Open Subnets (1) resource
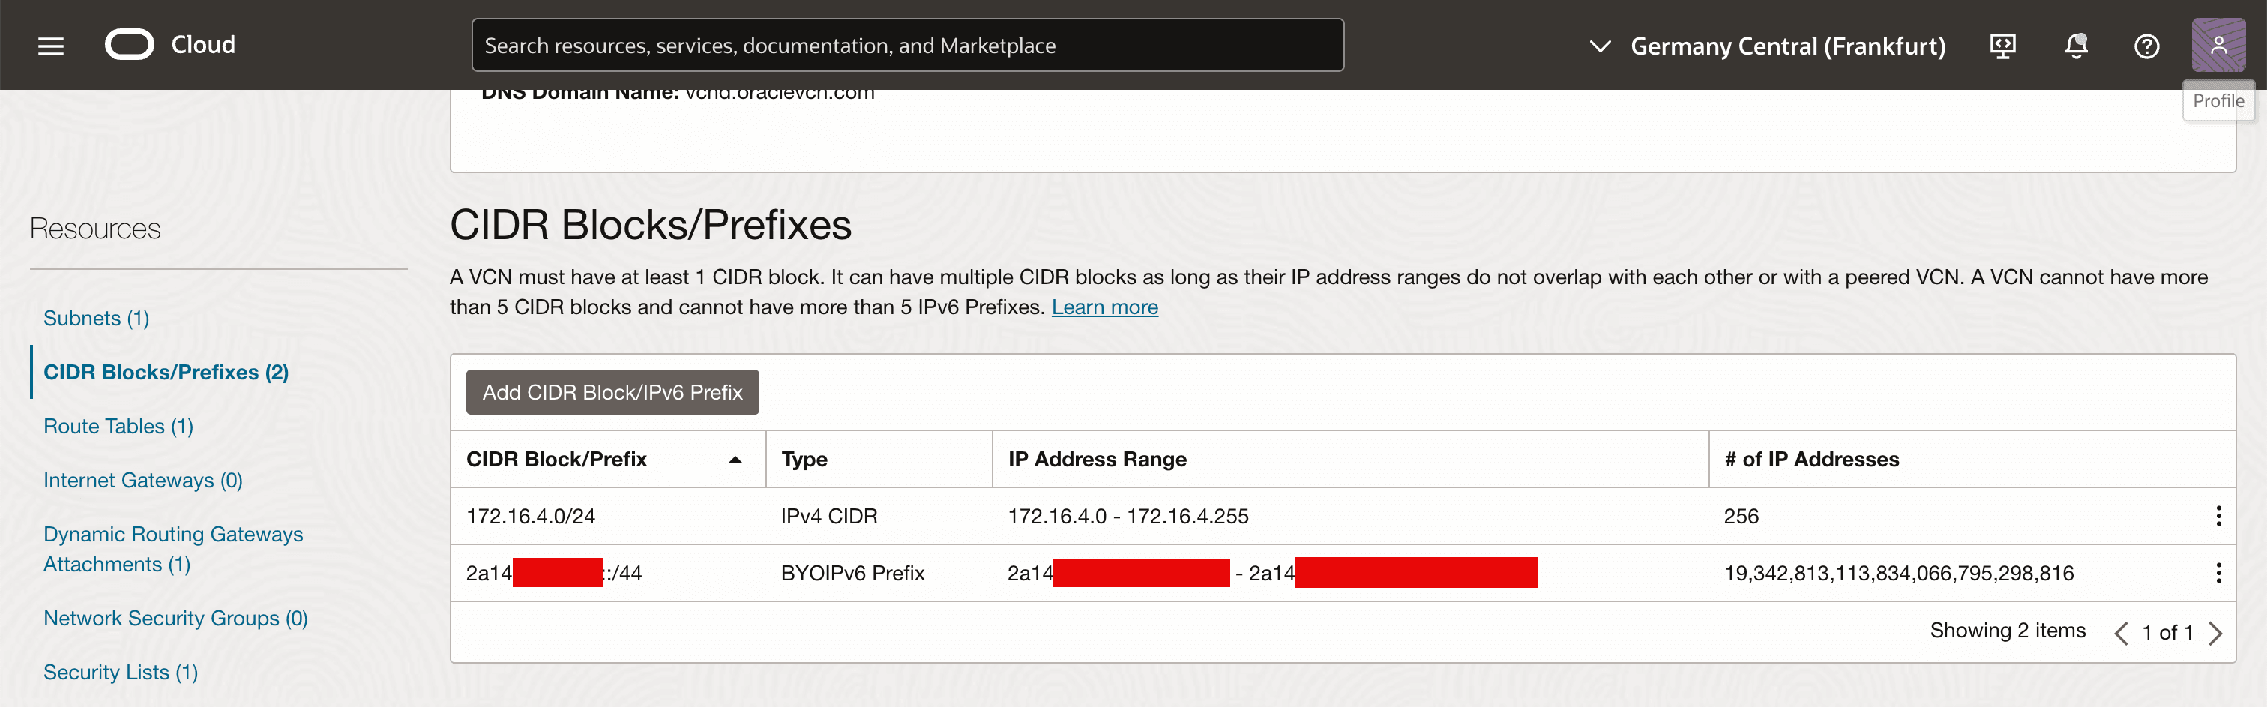 point(97,318)
